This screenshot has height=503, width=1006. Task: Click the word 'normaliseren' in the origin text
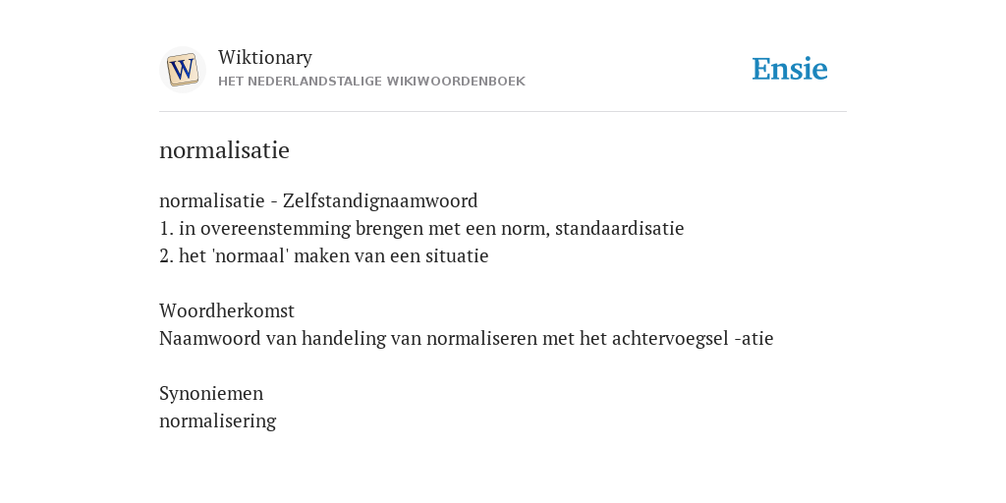[x=481, y=338]
